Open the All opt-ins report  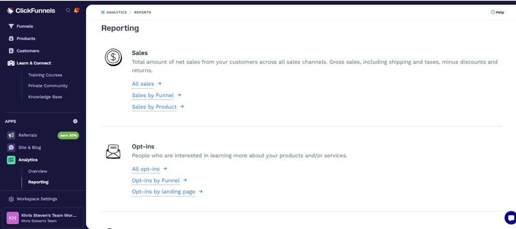click(146, 169)
